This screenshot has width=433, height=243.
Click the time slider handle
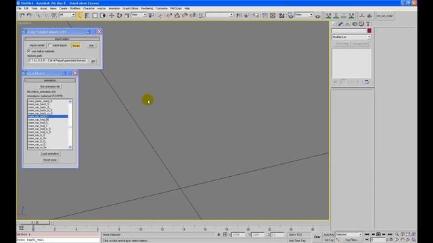(35, 222)
